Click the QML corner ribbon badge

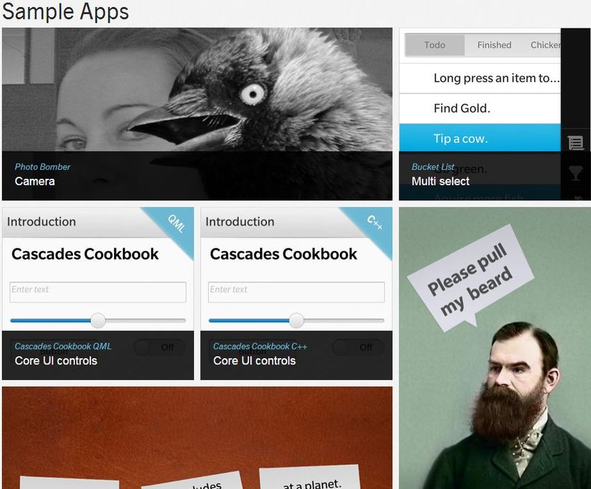pos(176,223)
